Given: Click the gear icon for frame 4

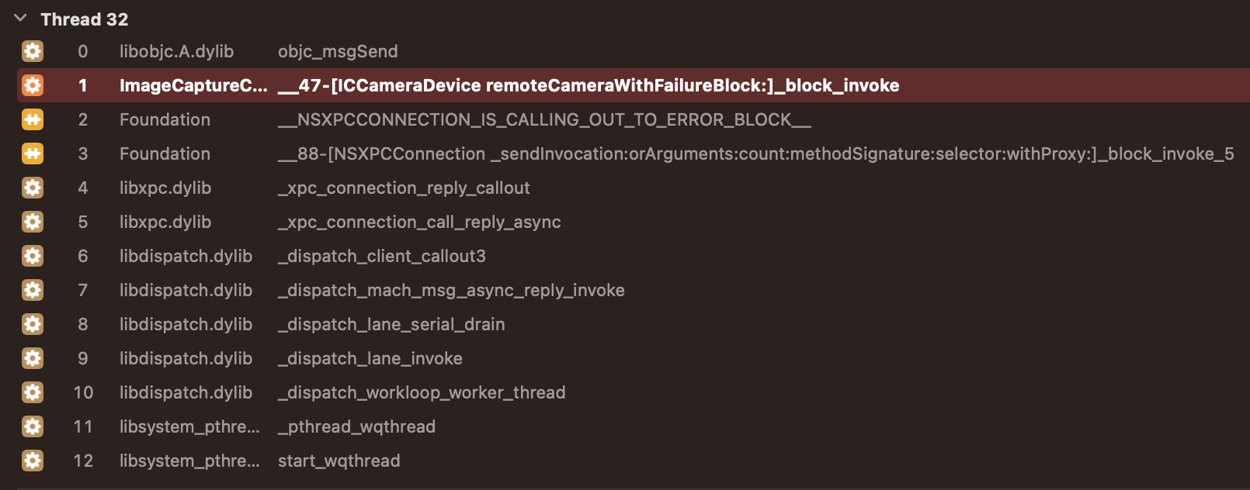Looking at the screenshot, I should (33, 188).
